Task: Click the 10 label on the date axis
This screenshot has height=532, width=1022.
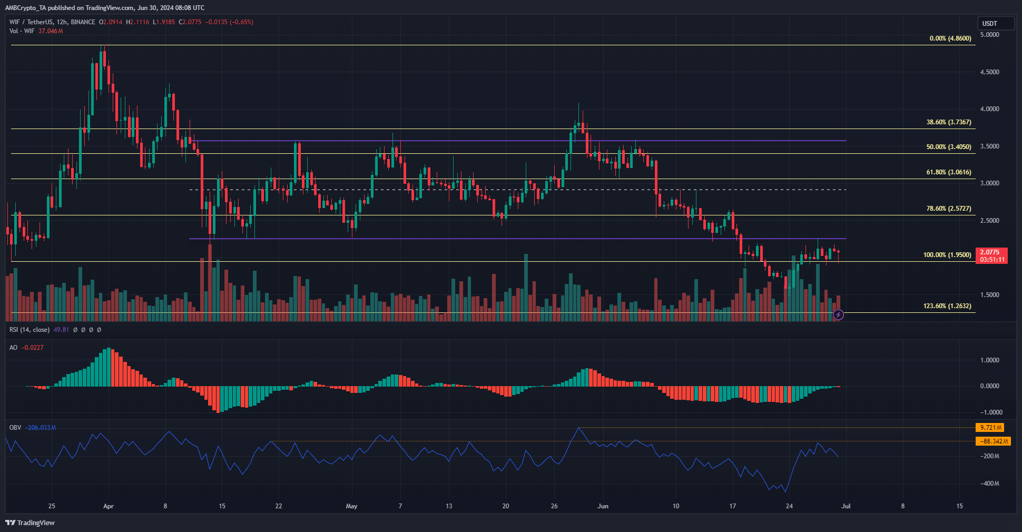Action: coord(676,506)
